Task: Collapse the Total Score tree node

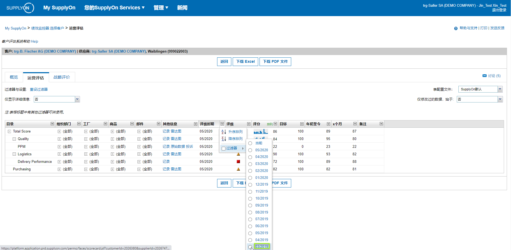Action: point(9,131)
